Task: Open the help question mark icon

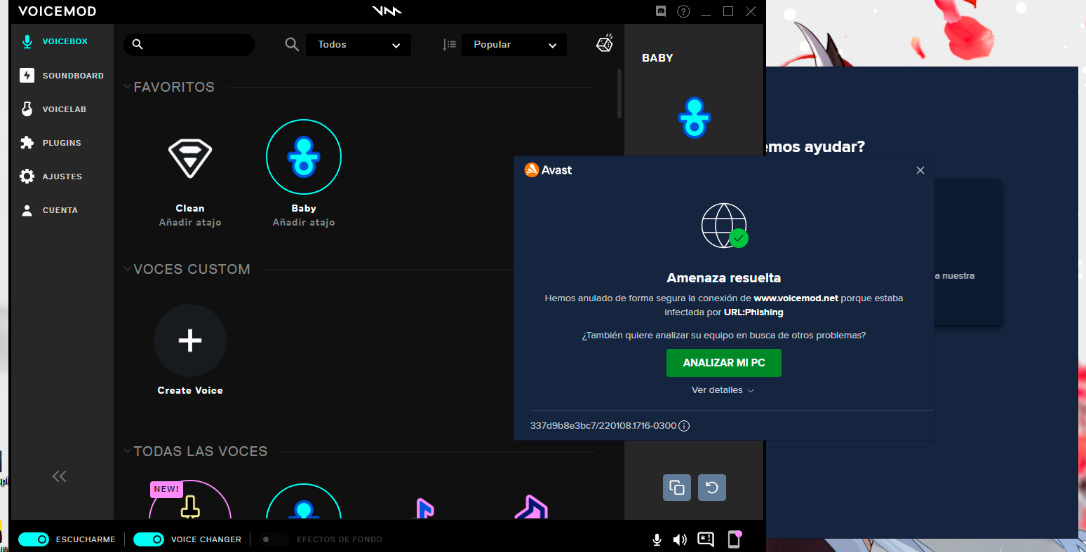Action: [683, 11]
